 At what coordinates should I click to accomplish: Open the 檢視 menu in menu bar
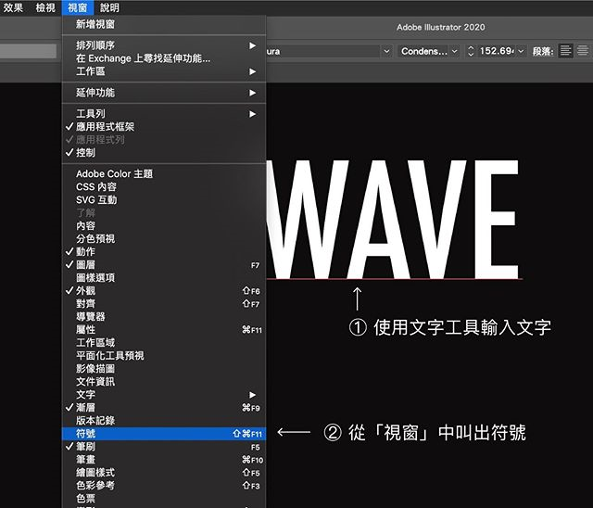point(45,7)
